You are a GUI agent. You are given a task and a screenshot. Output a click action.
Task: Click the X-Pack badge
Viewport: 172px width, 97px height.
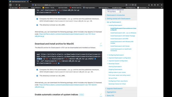[81, 95]
